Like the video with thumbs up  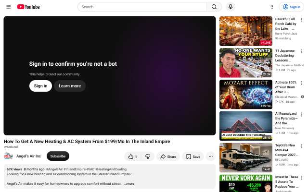[133, 156]
